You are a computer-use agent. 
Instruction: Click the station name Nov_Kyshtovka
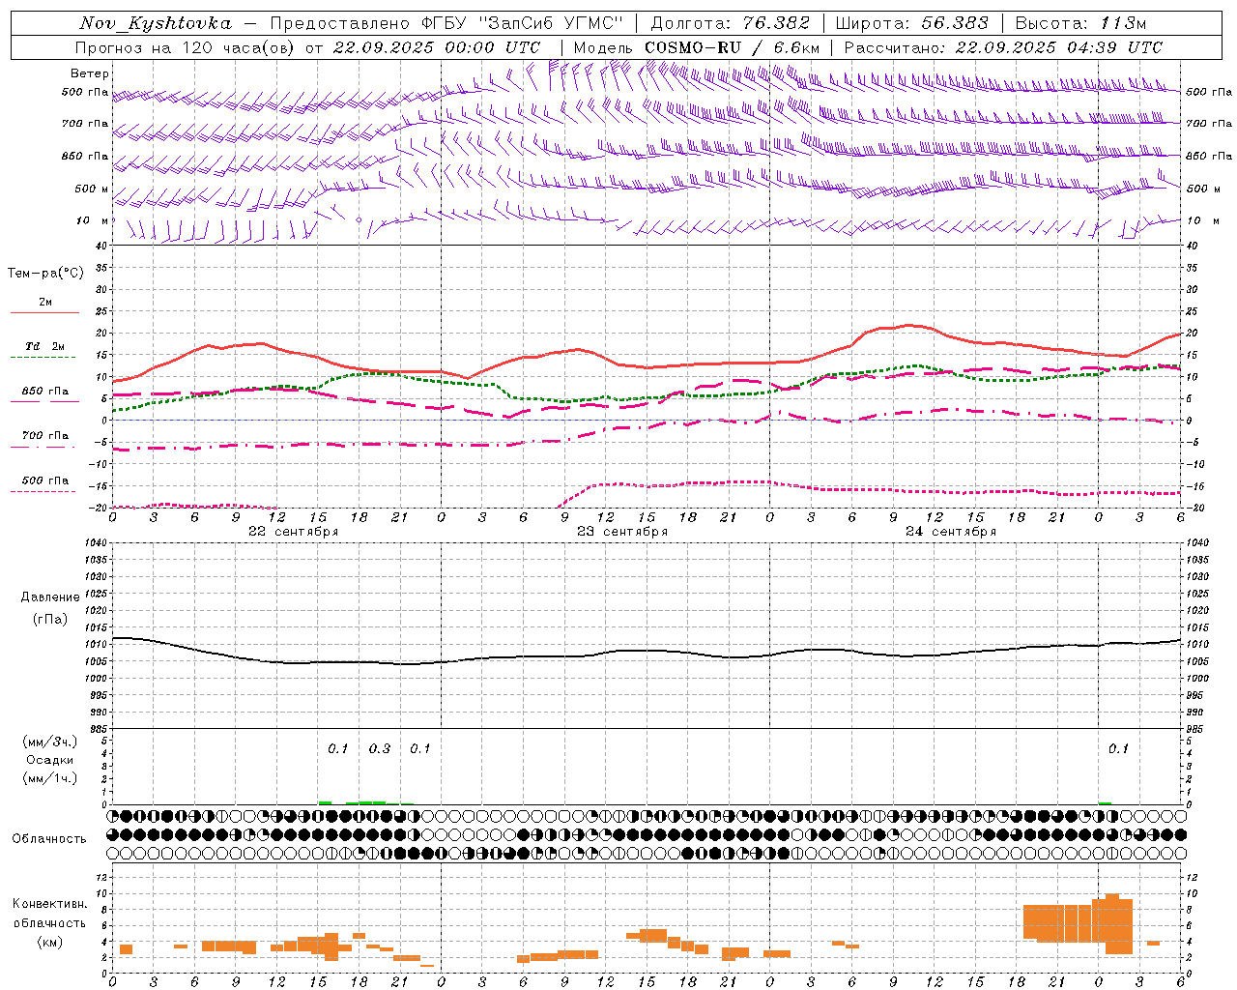pos(156,23)
